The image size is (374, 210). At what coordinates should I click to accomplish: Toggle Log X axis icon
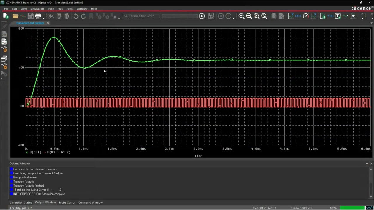coord(314,16)
